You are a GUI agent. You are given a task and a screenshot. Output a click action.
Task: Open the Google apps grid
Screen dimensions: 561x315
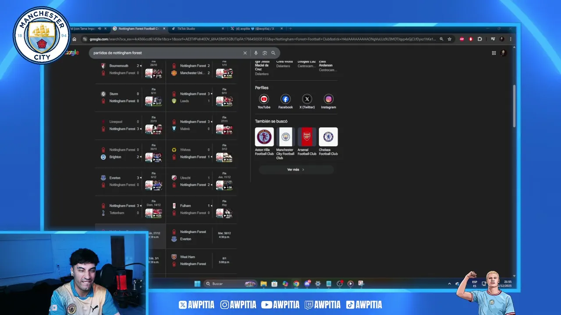(494, 53)
